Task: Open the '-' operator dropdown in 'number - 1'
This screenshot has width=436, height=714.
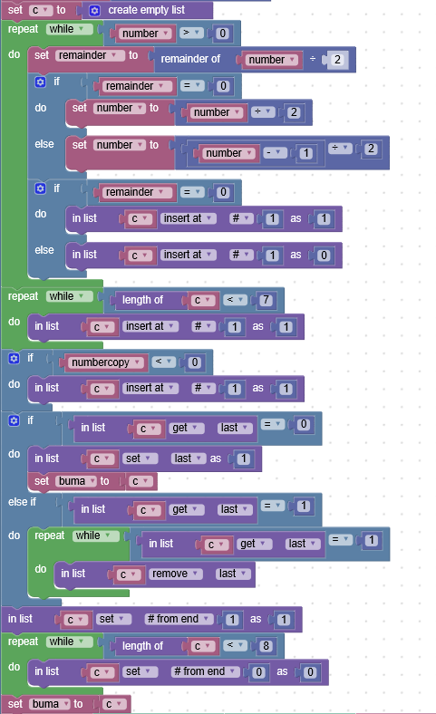Action: coord(276,152)
